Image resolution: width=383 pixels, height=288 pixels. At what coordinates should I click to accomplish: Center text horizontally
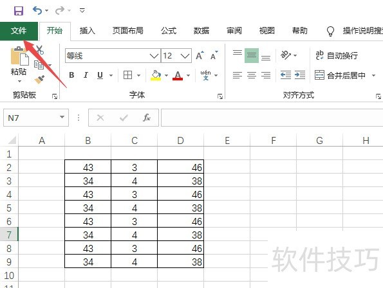click(x=252, y=75)
